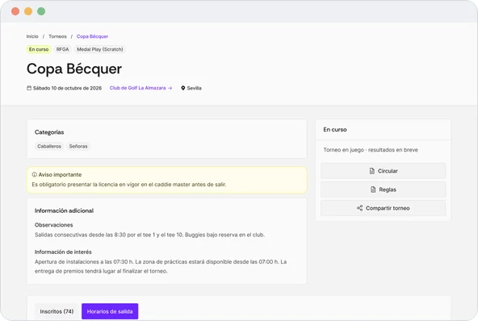Click the document icon on Circular button
478x321 pixels.
click(x=372, y=171)
